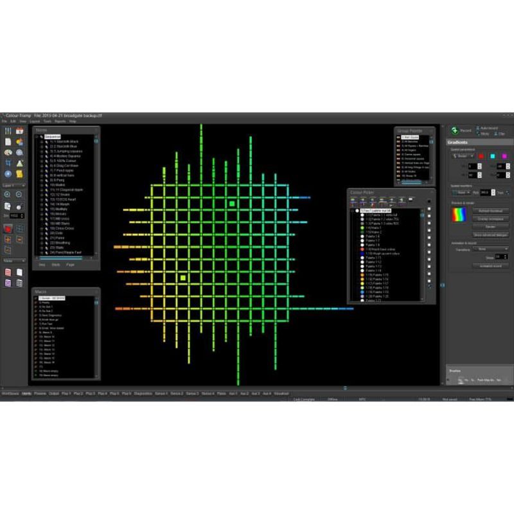Collapse the Sequence tree node in Stores

(x=37, y=137)
